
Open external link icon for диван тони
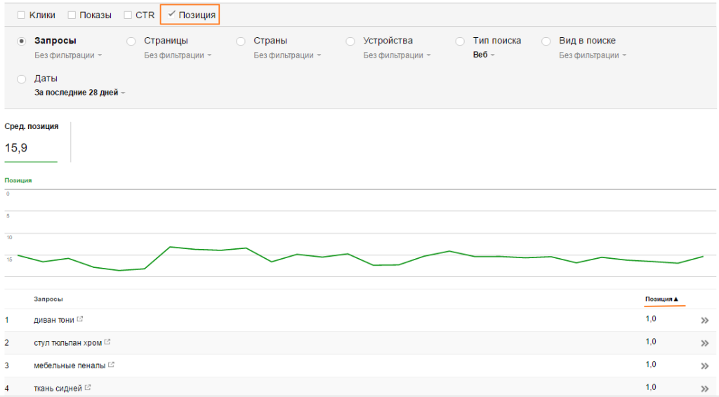(80, 319)
